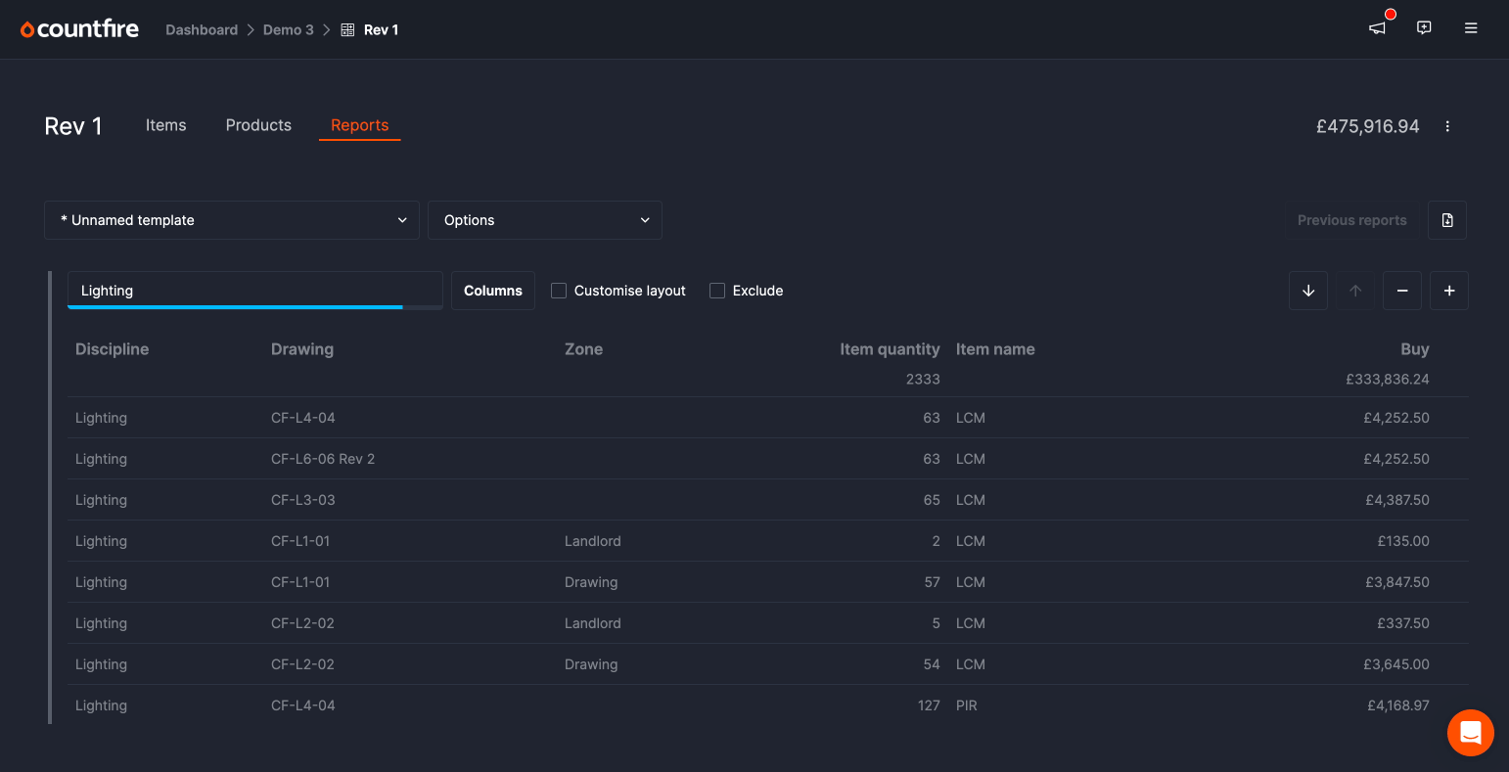Click the £4,168.97 buy value

(1398, 705)
